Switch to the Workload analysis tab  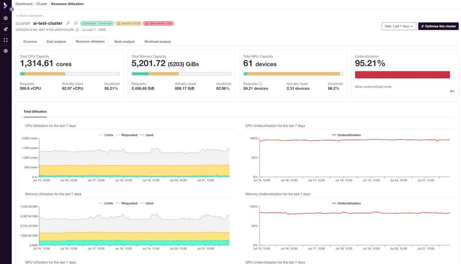[158, 41]
